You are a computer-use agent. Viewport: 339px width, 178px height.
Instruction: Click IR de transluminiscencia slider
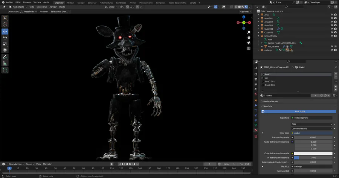(313, 158)
